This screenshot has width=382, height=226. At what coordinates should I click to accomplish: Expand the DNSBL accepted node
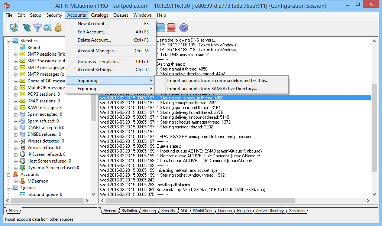[x=16, y=128]
